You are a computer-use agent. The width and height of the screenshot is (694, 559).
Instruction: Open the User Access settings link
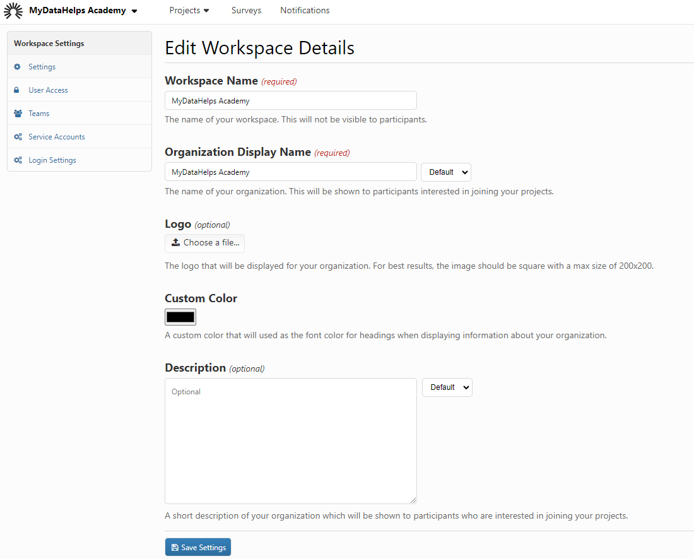pyautogui.click(x=48, y=90)
